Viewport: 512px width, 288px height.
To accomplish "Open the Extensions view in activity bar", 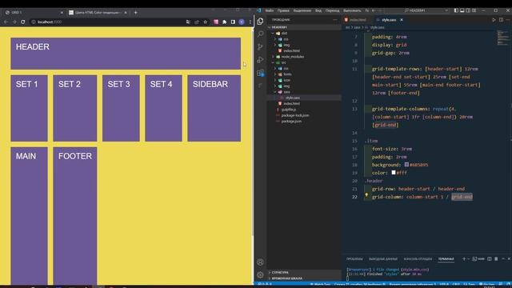I will [x=260, y=73].
